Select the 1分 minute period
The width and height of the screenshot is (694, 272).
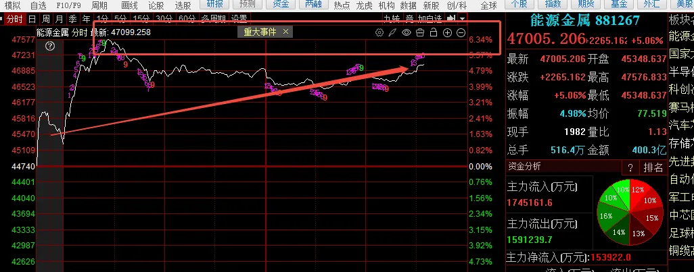(102, 19)
